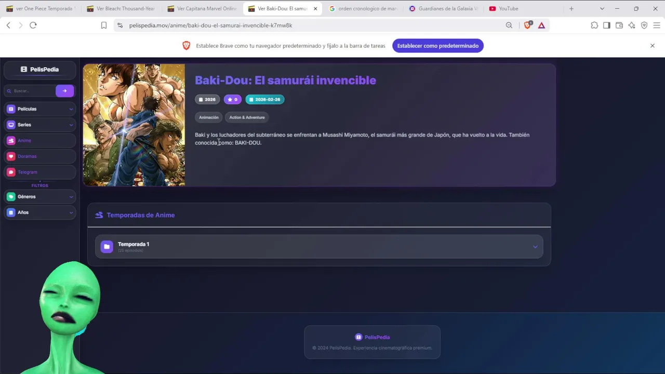This screenshot has width=665, height=374.
Task: Select the Animación genre tag
Action: 209,117
